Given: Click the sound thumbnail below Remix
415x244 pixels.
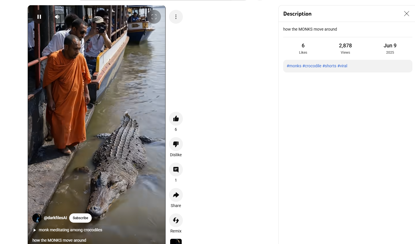Looking at the screenshot, I should [176, 242].
